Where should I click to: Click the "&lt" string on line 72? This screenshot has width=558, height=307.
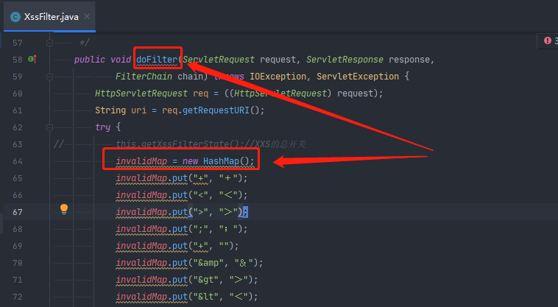(x=205, y=297)
